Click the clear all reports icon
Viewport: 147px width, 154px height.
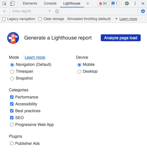[x=57, y=11]
